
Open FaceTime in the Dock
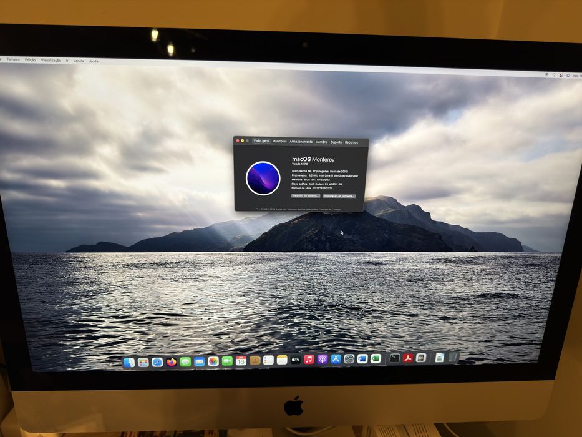tap(227, 361)
